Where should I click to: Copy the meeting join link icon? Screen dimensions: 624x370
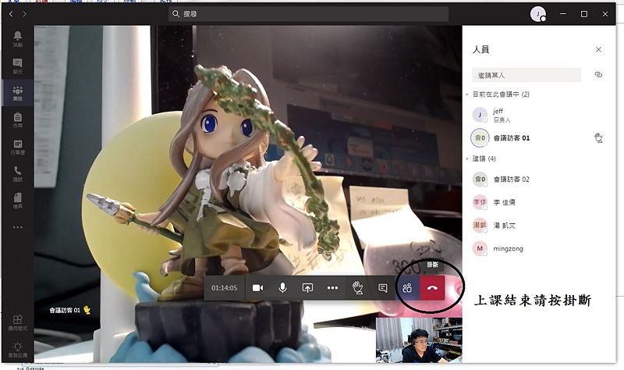tap(598, 74)
